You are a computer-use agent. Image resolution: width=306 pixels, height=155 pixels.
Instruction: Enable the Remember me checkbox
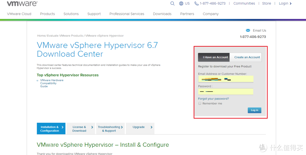pos(200,103)
